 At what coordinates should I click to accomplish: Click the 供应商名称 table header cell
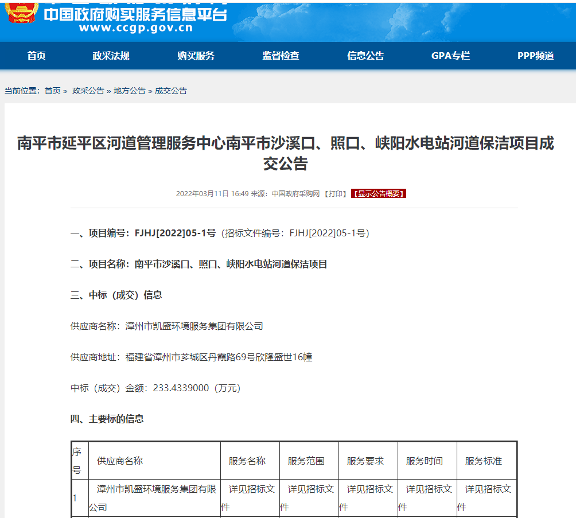(x=154, y=461)
